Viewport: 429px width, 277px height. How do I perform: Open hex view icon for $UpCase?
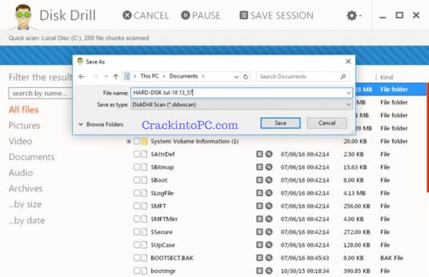click(x=260, y=244)
